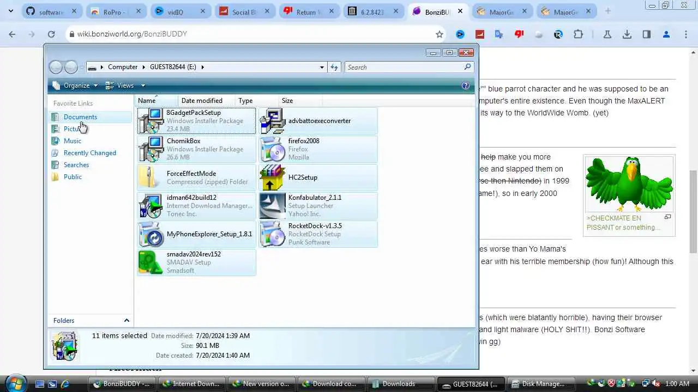Open the Documents favorite link
The height and width of the screenshot is (392, 698).
(x=80, y=117)
